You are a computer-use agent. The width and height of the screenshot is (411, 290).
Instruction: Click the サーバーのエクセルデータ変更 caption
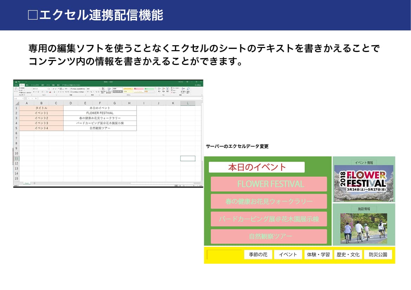coord(237,146)
